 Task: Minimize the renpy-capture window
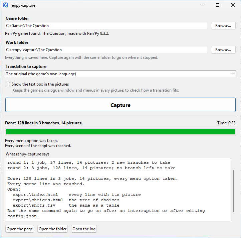203,5
